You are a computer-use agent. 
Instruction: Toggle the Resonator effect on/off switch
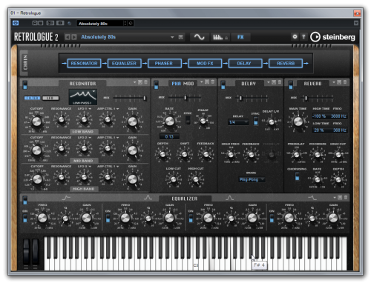click(25, 85)
